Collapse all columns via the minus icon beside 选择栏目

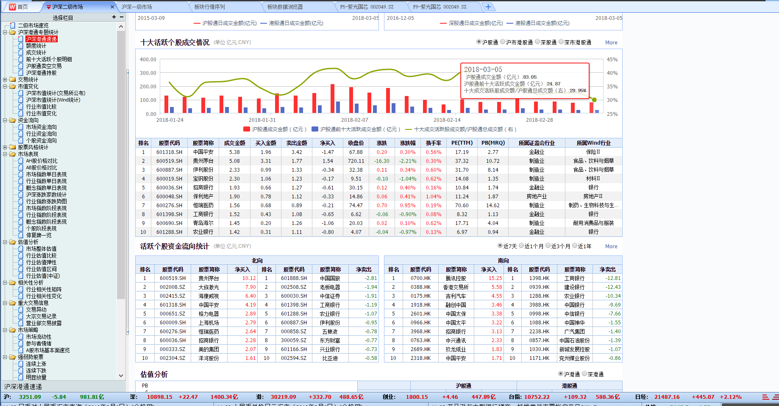(122, 17)
